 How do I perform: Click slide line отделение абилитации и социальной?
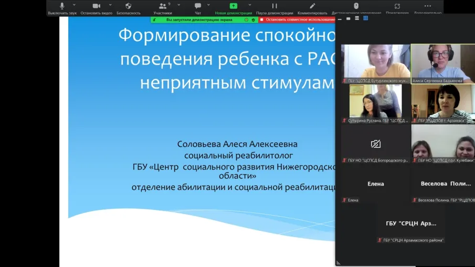pyautogui.click(x=233, y=187)
